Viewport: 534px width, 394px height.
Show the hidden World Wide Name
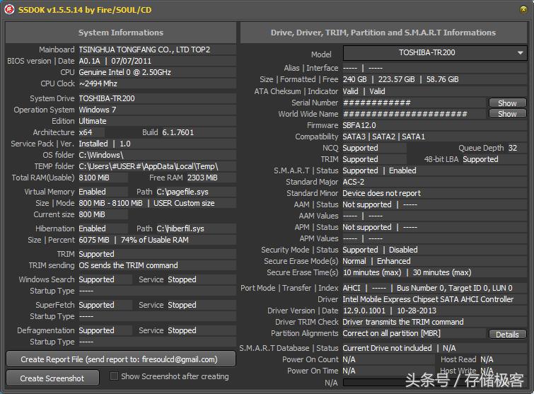[x=507, y=114]
